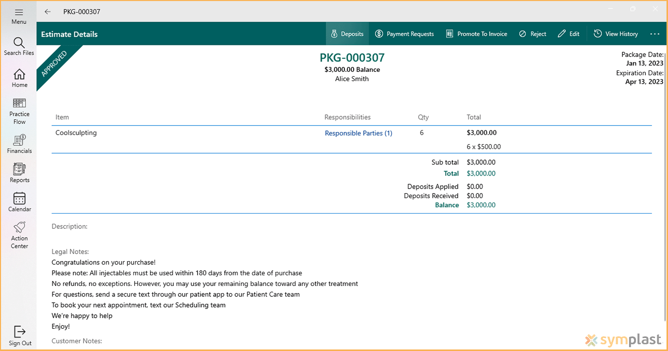This screenshot has height=351, width=668.
Task: Open Responsible Parties for Coolsculpting
Action: 358,133
